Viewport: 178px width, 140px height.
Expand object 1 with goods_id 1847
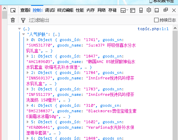point(28,56)
